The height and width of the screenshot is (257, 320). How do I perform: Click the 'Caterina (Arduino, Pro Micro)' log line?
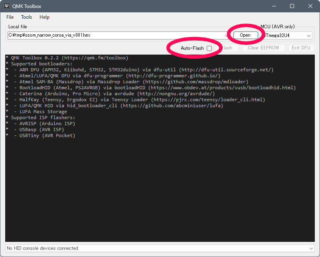[110, 94]
